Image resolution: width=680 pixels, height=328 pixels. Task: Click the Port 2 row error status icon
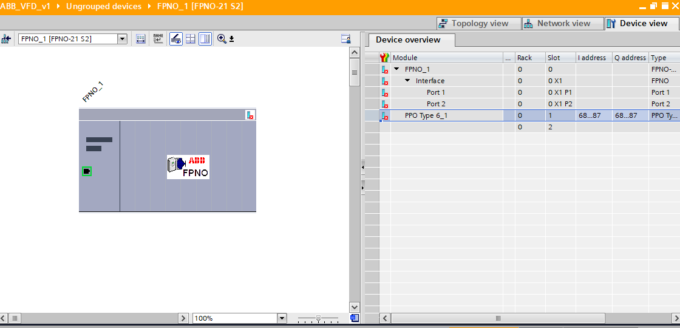[385, 104]
